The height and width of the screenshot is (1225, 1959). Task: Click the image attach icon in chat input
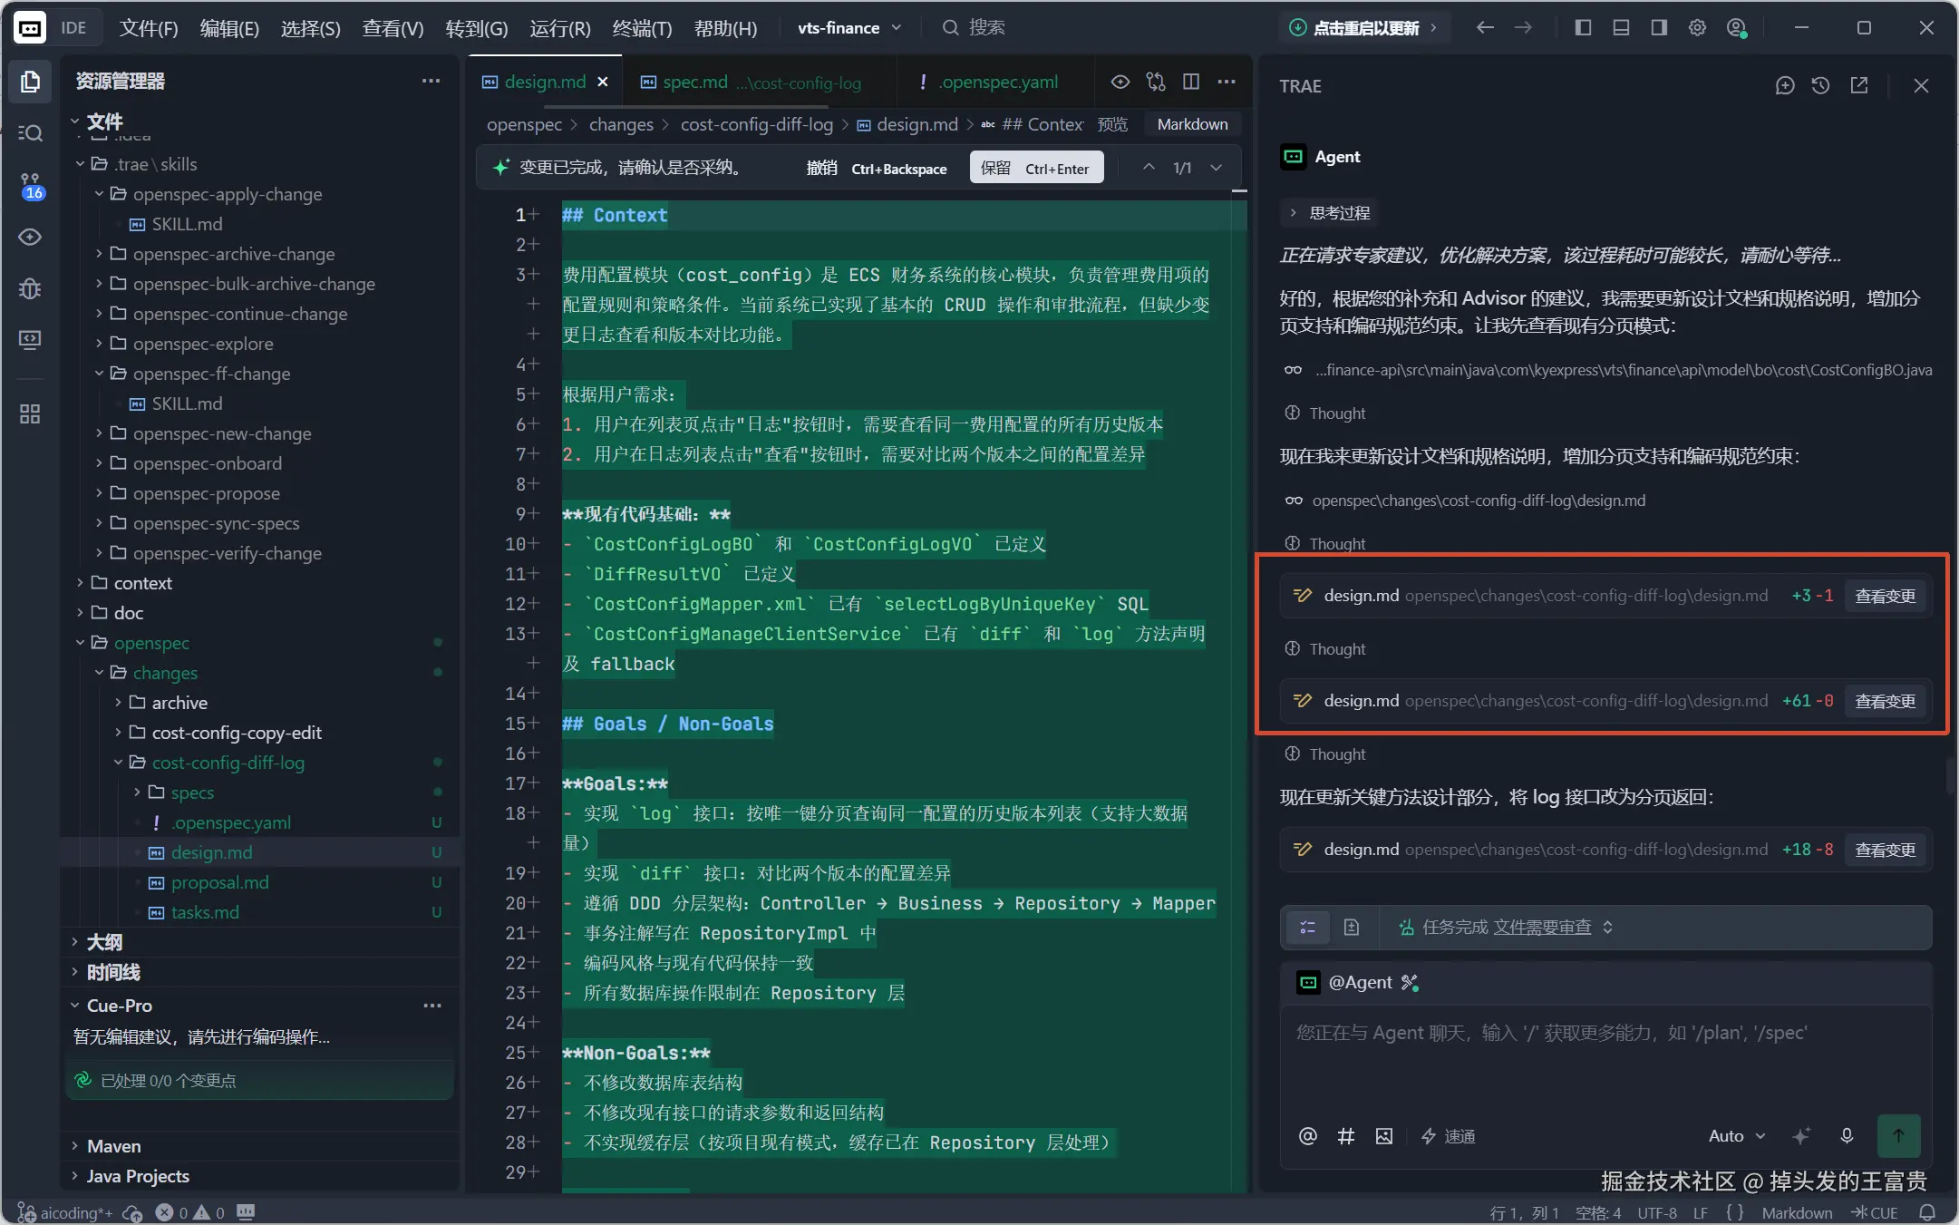click(1383, 1136)
